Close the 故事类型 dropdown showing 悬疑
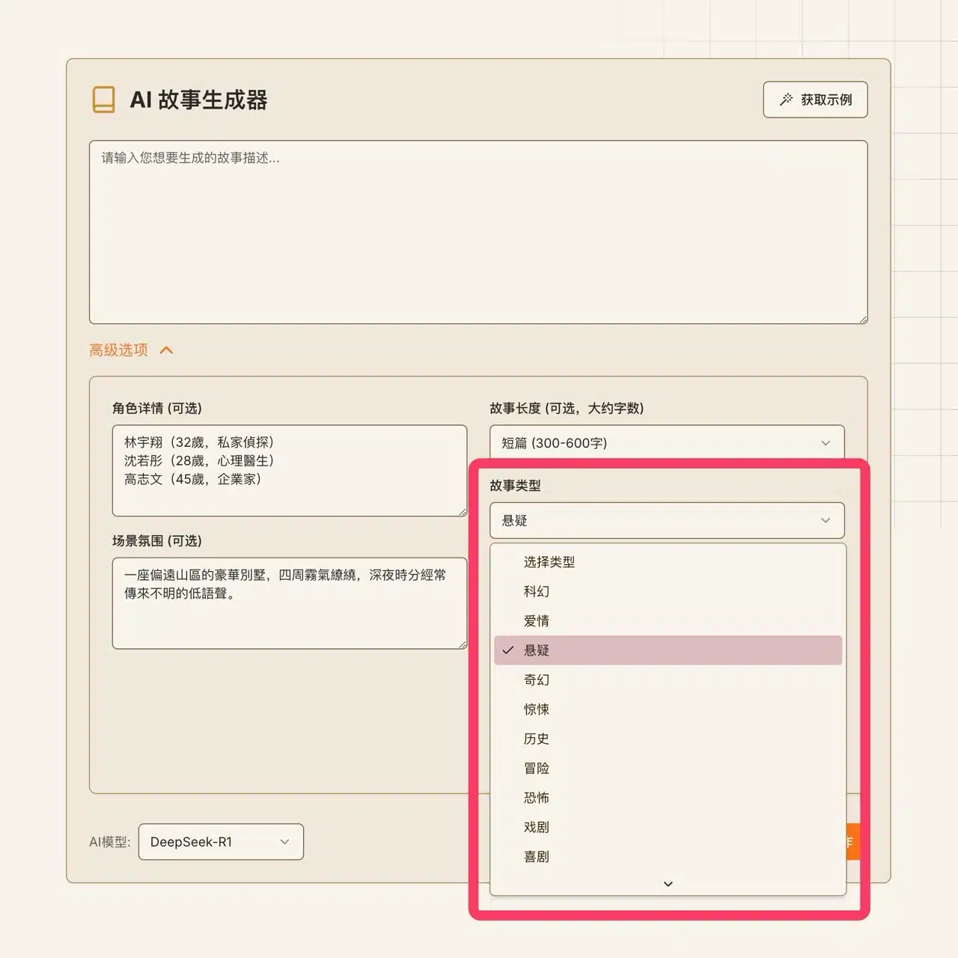 [x=666, y=520]
